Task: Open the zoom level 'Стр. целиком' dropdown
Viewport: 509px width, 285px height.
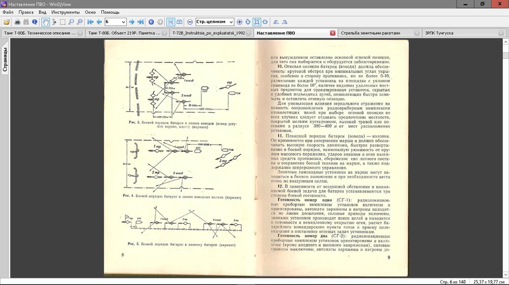Action: coord(231,22)
